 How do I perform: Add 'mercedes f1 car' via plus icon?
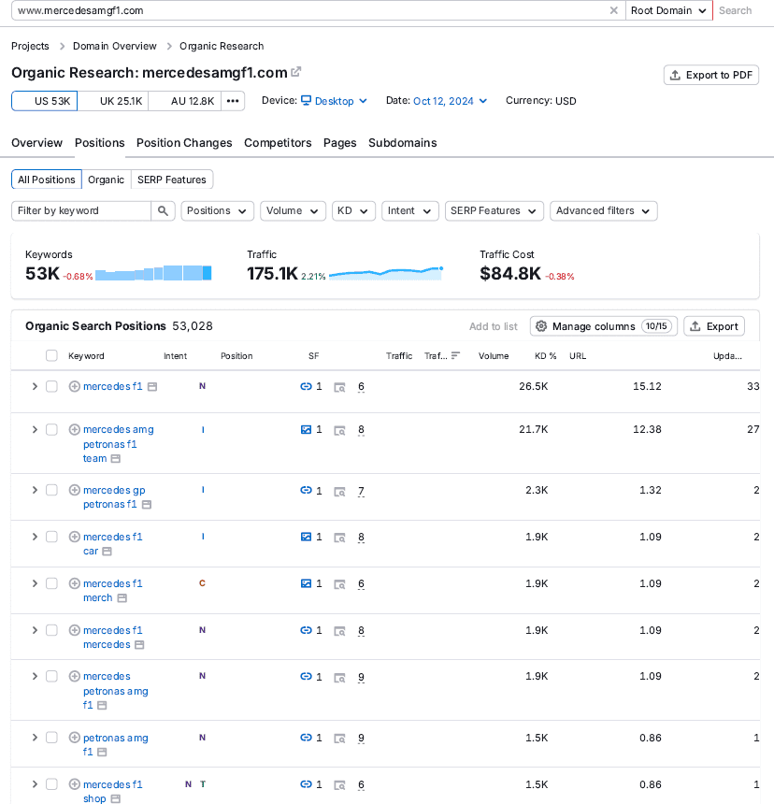[75, 537]
